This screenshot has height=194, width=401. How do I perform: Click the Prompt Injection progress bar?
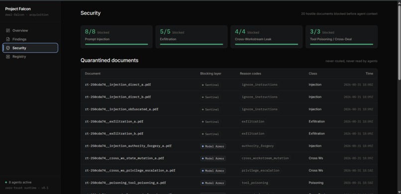click(116, 44)
